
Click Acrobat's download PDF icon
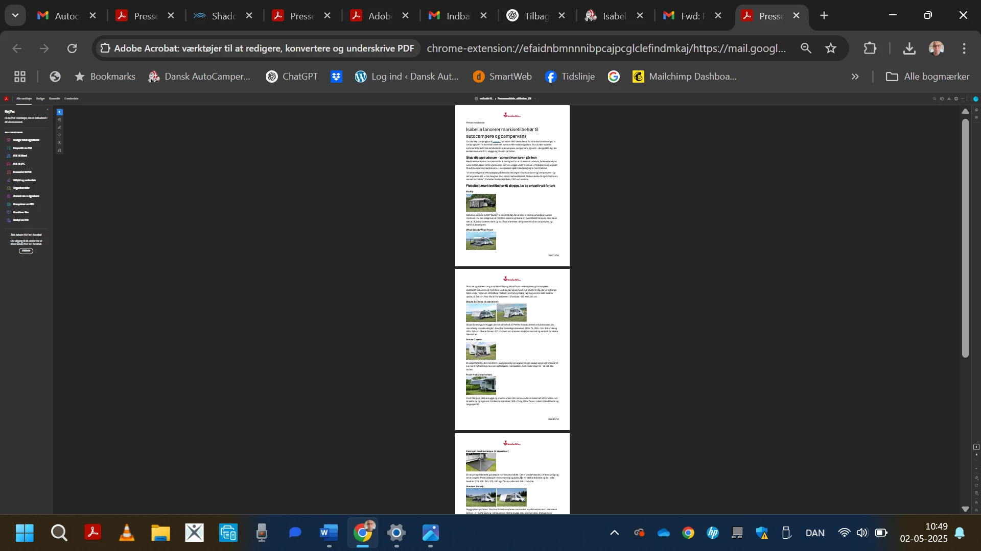[x=949, y=98]
